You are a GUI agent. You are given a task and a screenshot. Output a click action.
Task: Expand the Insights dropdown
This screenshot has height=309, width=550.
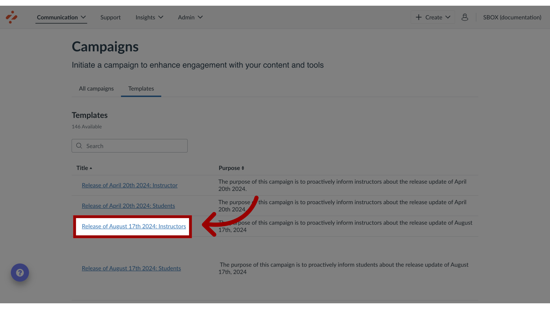(149, 17)
